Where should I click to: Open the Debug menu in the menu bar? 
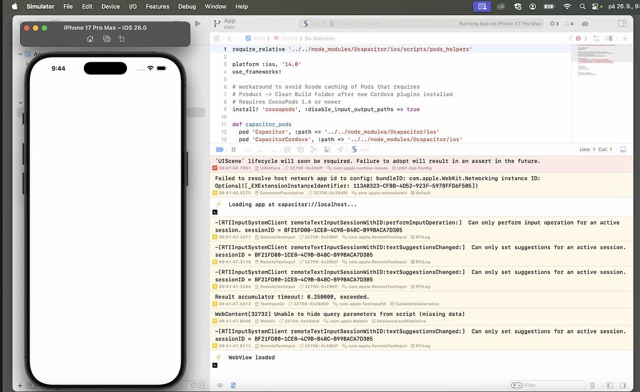[186, 6]
